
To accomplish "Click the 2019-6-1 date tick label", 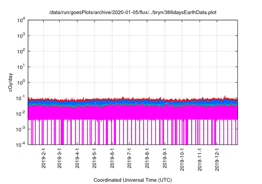I will [x=113, y=158].
